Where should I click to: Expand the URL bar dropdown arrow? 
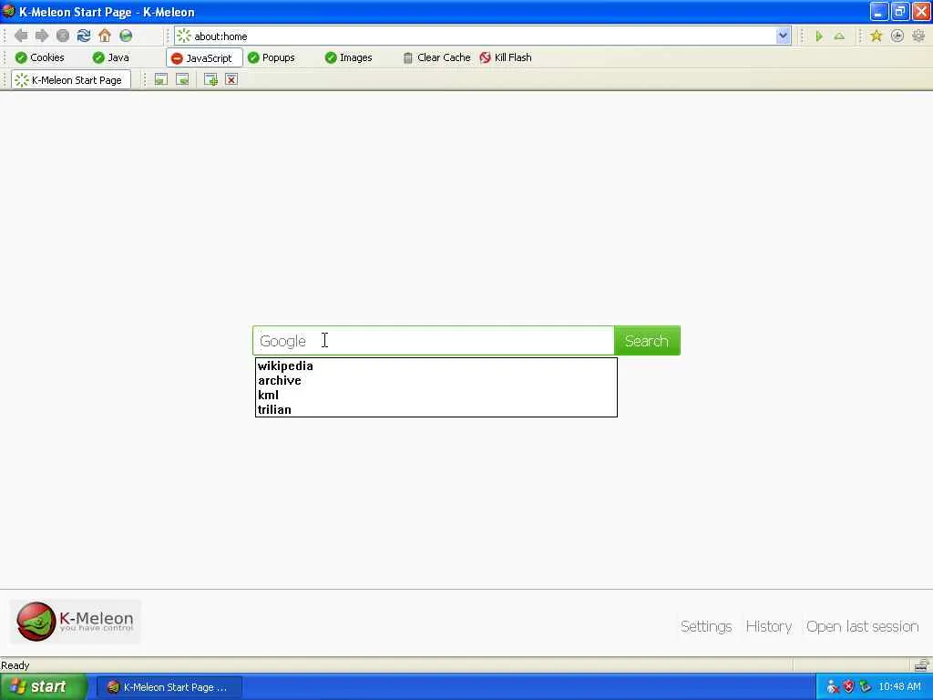click(783, 36)
